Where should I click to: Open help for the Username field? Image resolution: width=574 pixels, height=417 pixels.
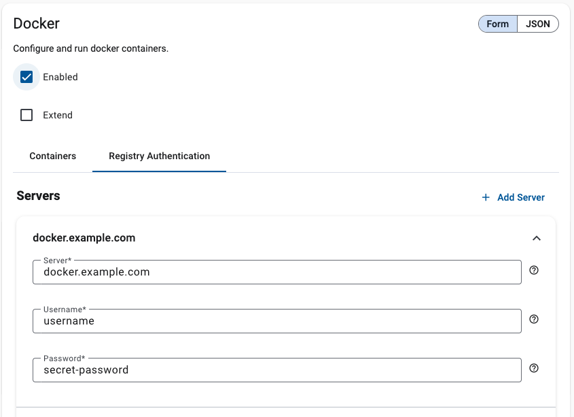coord(533,319)
